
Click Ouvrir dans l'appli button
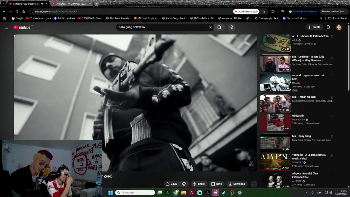pos(246,11)
